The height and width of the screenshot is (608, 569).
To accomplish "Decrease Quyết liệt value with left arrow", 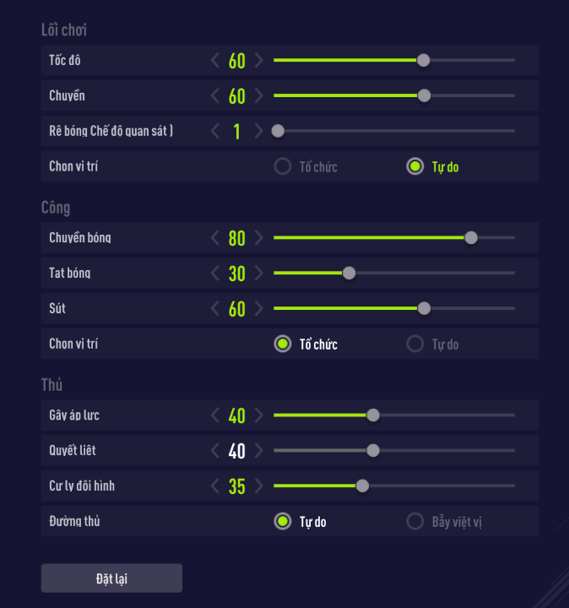I will [x=215, y=451].
